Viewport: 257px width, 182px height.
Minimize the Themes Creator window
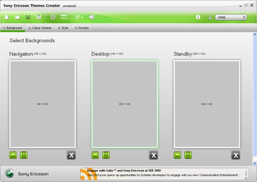pyautogui.click(x=241, y=6)
